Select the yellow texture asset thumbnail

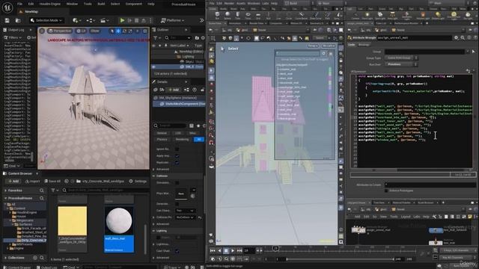point(72,221)
